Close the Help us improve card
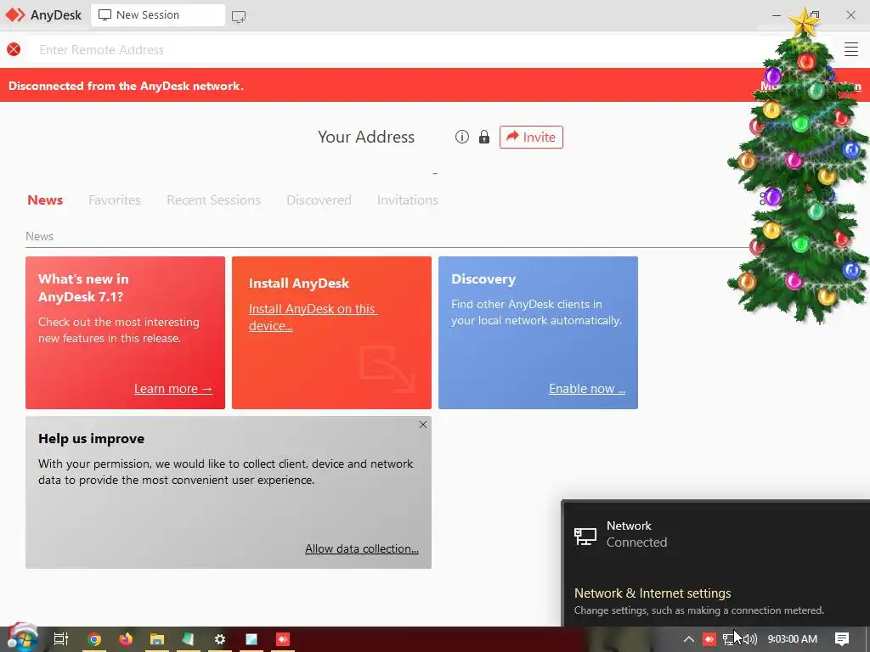870x652 pixels. click(423, 424)
